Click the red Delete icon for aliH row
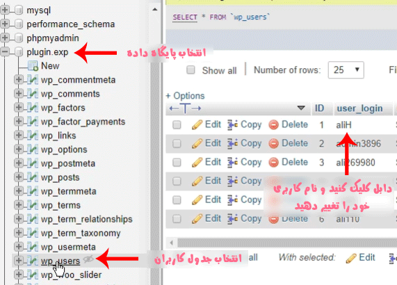This screenshot has height=285, width=397. [273, 124]
